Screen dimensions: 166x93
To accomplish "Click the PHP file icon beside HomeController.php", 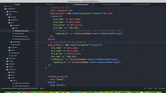I will [13, 36].
